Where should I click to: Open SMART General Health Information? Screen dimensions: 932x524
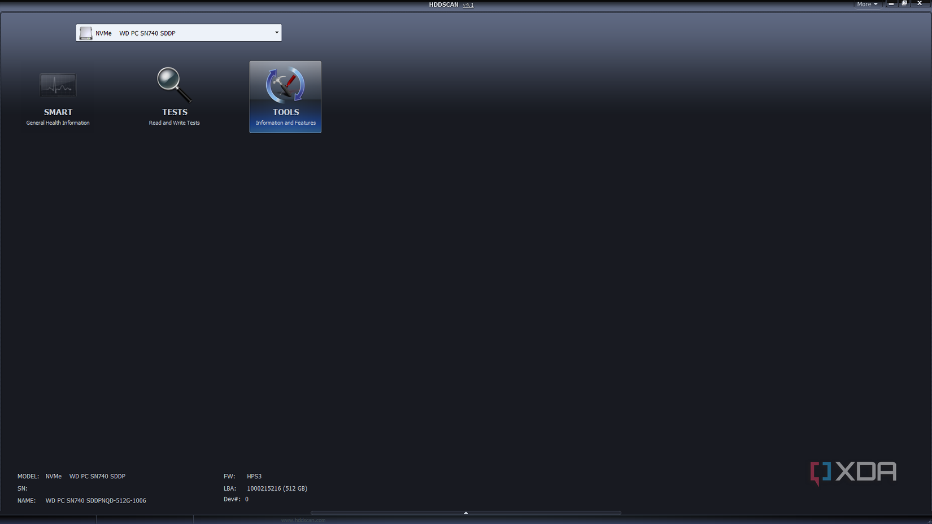[58, 97]
